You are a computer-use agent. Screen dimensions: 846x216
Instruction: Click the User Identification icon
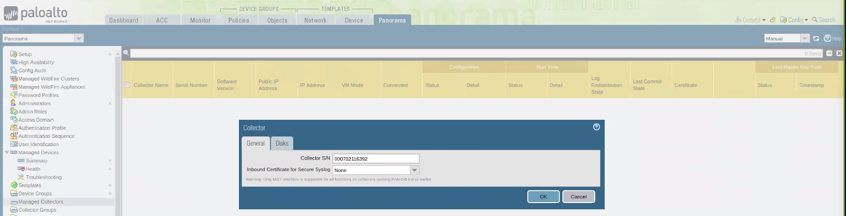point(13,144)
